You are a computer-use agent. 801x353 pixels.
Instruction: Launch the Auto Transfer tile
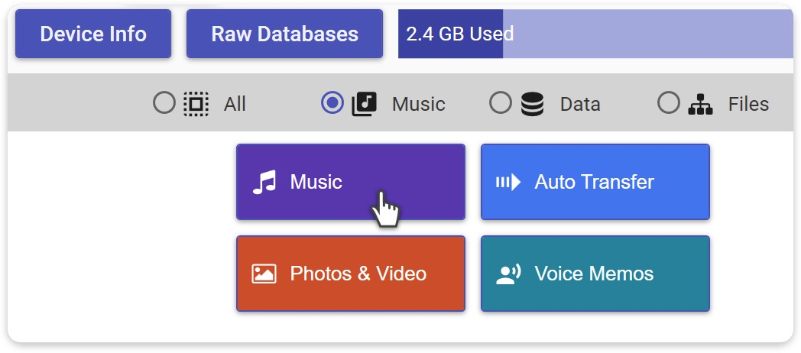point(595,182)
